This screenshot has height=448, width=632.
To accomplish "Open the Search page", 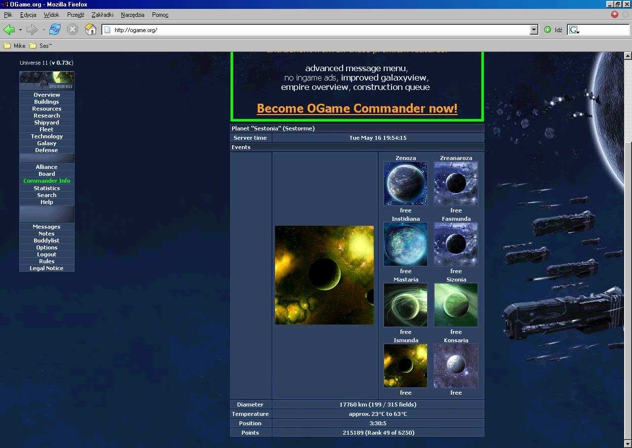I will (x=47, y=195).
